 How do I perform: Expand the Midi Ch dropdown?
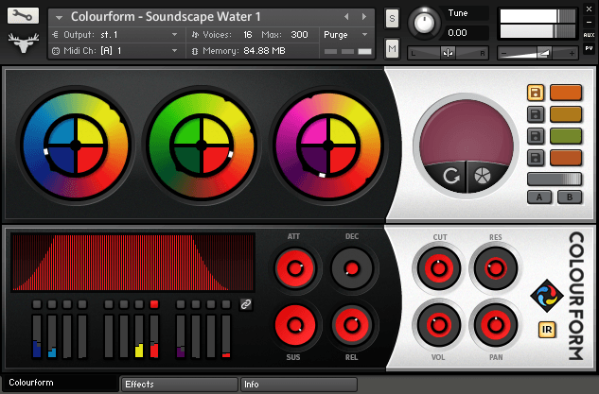[x=115, y=50]
